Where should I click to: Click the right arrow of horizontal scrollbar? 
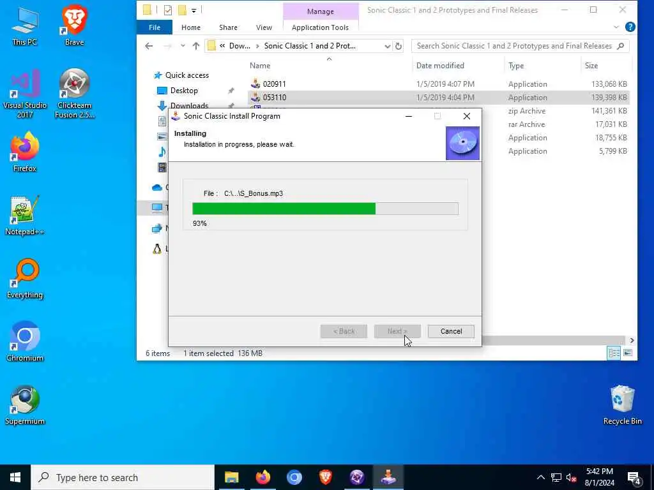[x=632, y=341]
